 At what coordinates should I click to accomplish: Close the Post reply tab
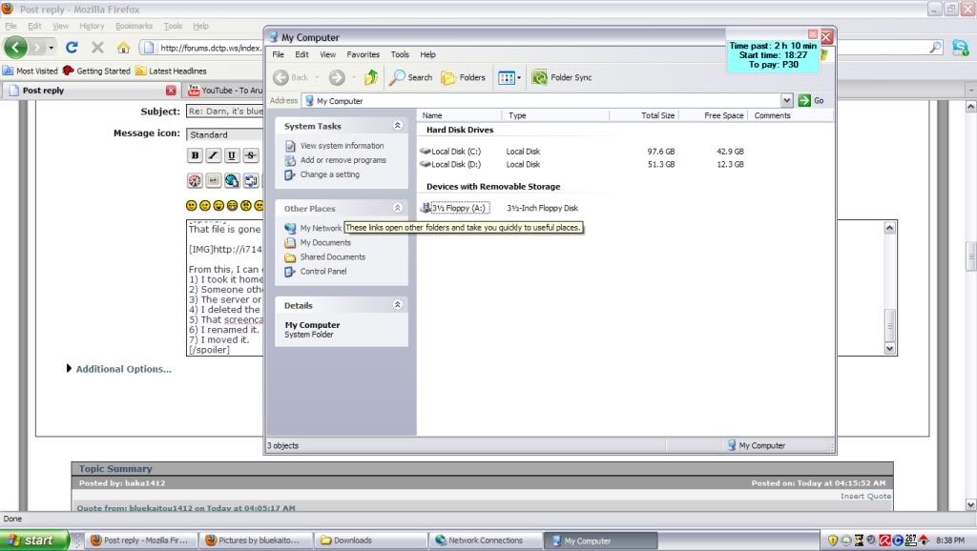[171, 91]
